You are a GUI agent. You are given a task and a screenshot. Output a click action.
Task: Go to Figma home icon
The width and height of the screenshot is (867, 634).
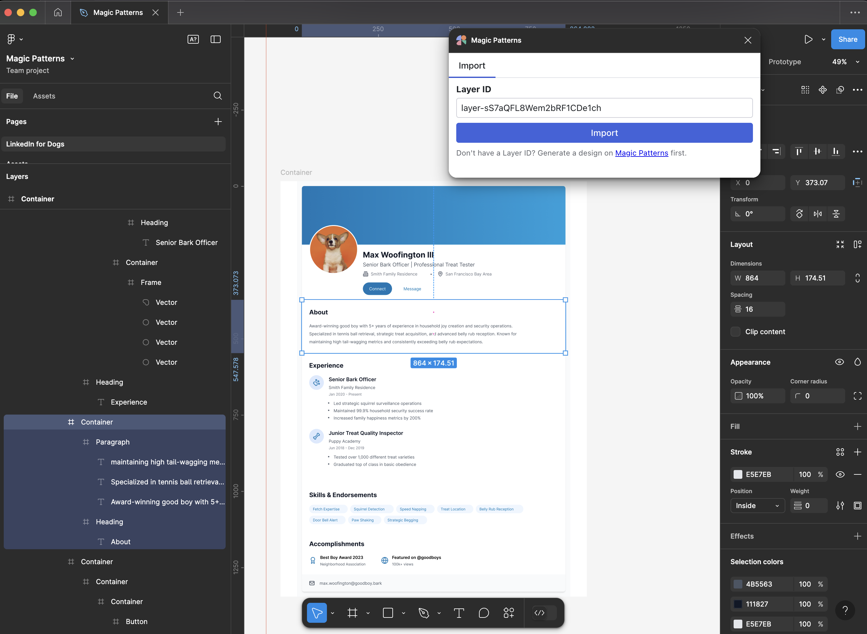tap(58, 12)
